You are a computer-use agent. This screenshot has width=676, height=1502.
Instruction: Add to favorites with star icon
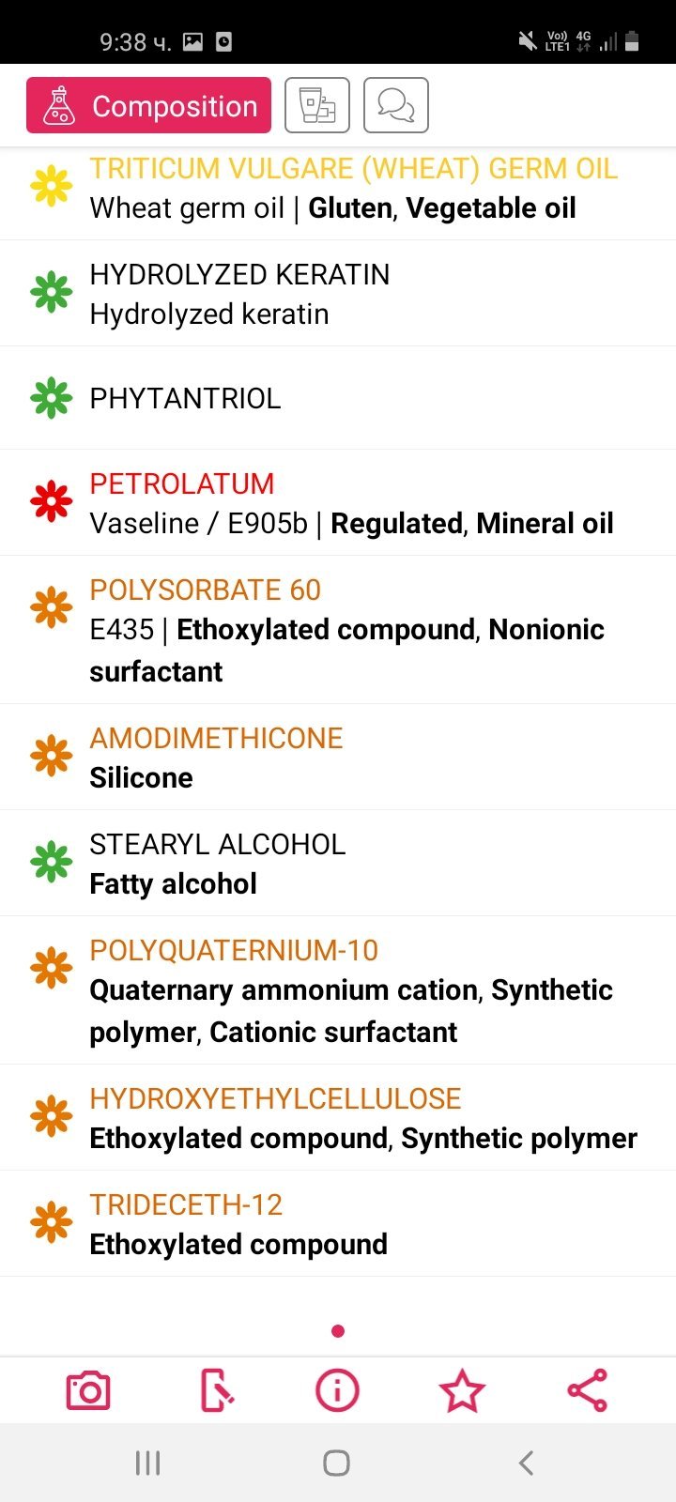click(x=462, y=1390)
